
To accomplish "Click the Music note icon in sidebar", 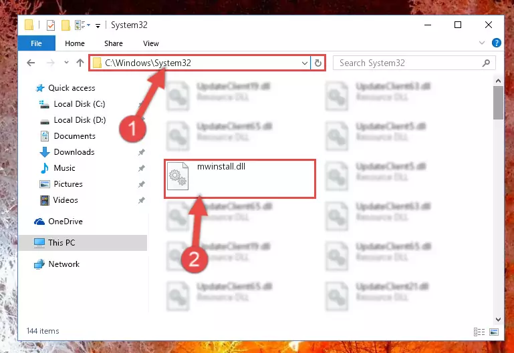I will pos(44,168).
